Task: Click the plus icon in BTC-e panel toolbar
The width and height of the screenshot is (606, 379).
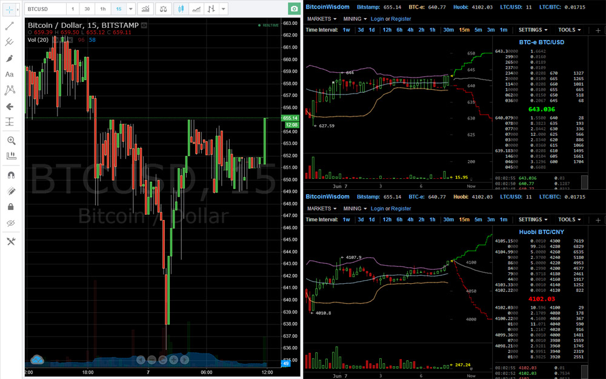Action: pos(598,30)
